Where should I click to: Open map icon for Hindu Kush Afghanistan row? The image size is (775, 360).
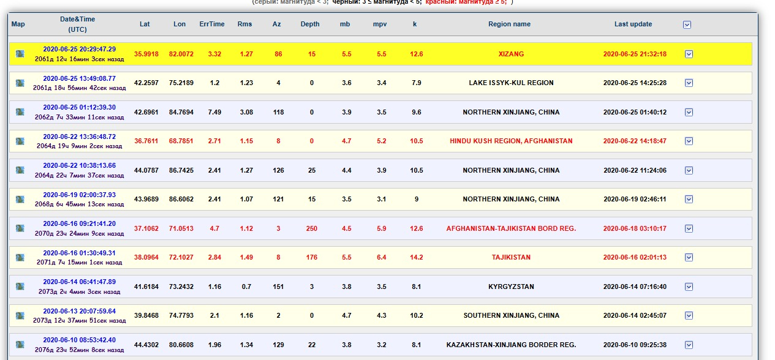coord(20,141)
